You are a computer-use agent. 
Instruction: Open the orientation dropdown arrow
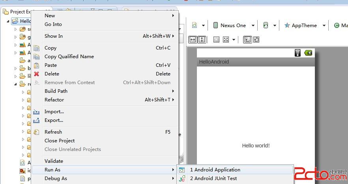[275, 26]
